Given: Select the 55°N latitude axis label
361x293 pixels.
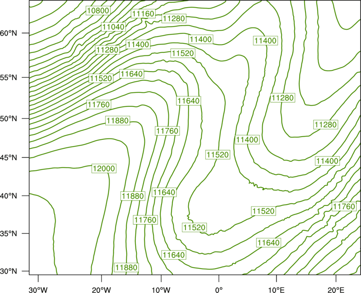Looking at the screenshot, I should pos(9,78).
